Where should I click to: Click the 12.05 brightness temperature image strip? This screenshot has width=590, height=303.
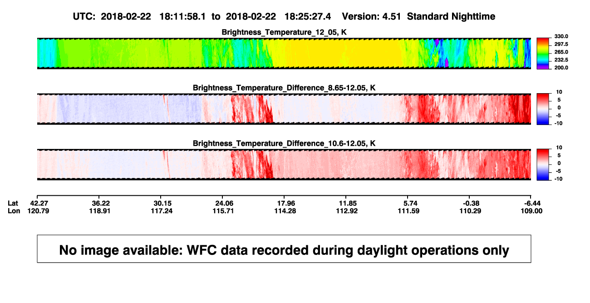(x=284, y=54)
